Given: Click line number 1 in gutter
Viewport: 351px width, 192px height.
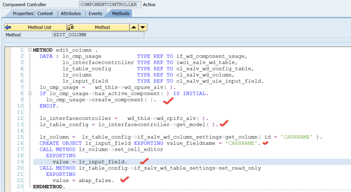Looking at the screenshot, I should [21, 50].
